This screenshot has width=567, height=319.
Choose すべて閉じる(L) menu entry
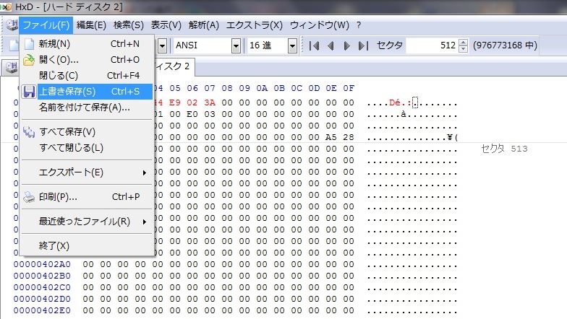(x=87, y=147)
